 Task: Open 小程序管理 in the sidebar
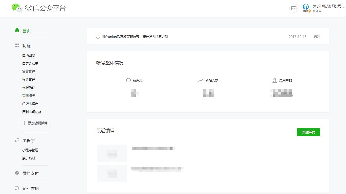pos(30,150)
